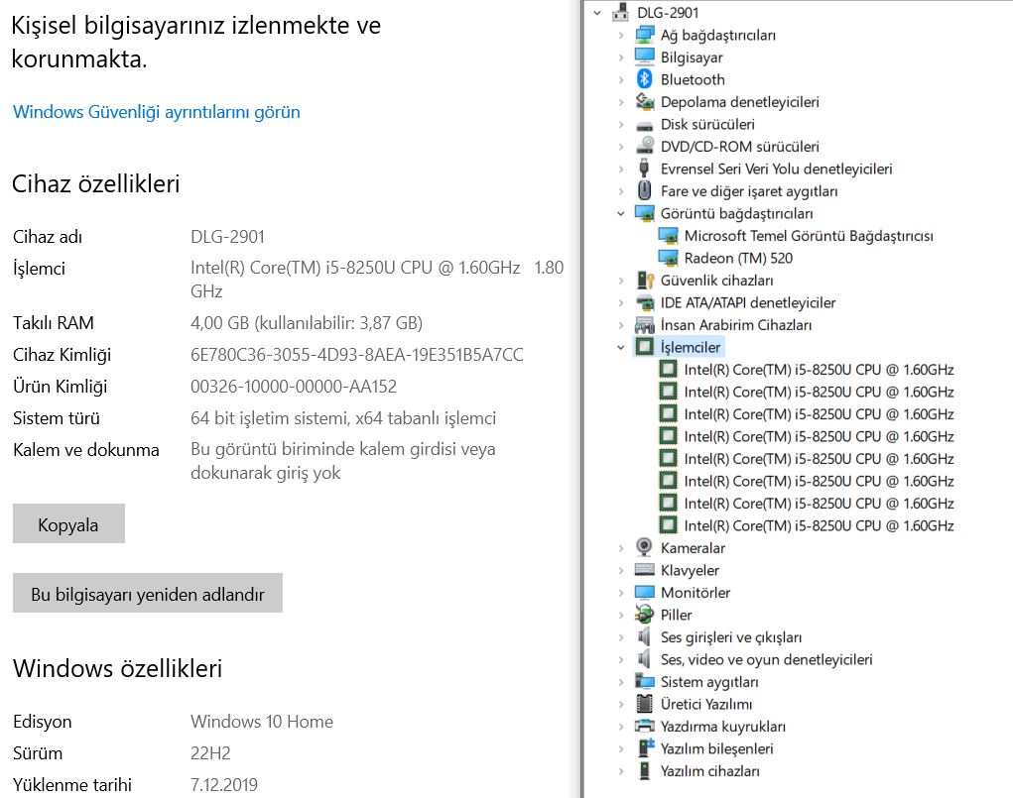
Task: Select the Güvenlik cihazları key icon
Action: 645,281
